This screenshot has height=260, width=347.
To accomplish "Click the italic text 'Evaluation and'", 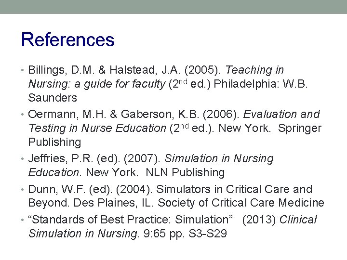I will pyautogui.click(x=281, y=115).
